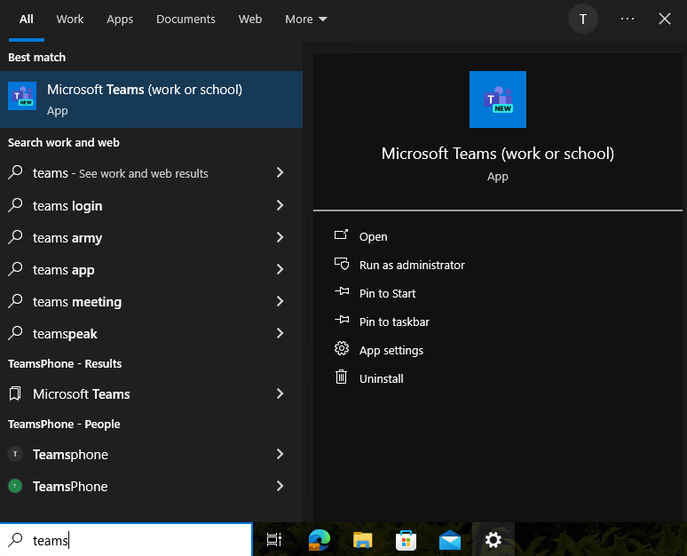Click magnifier icon in the search box

click(x=15, y=539)
